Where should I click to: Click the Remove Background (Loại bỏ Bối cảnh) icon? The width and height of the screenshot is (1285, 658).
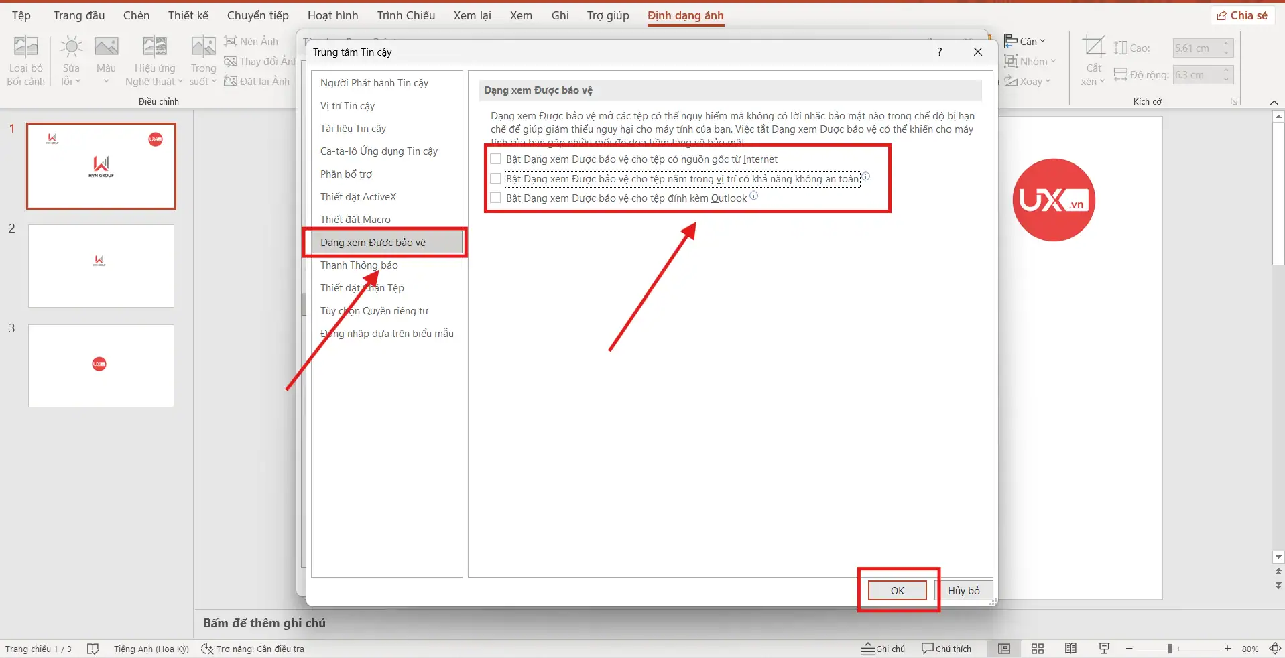tap(26, 48)
